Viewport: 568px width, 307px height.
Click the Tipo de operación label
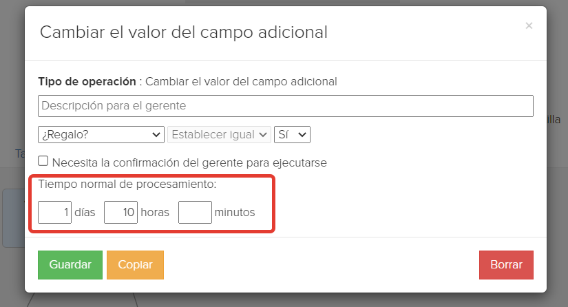pyautogui.click(x=87, y=82)
